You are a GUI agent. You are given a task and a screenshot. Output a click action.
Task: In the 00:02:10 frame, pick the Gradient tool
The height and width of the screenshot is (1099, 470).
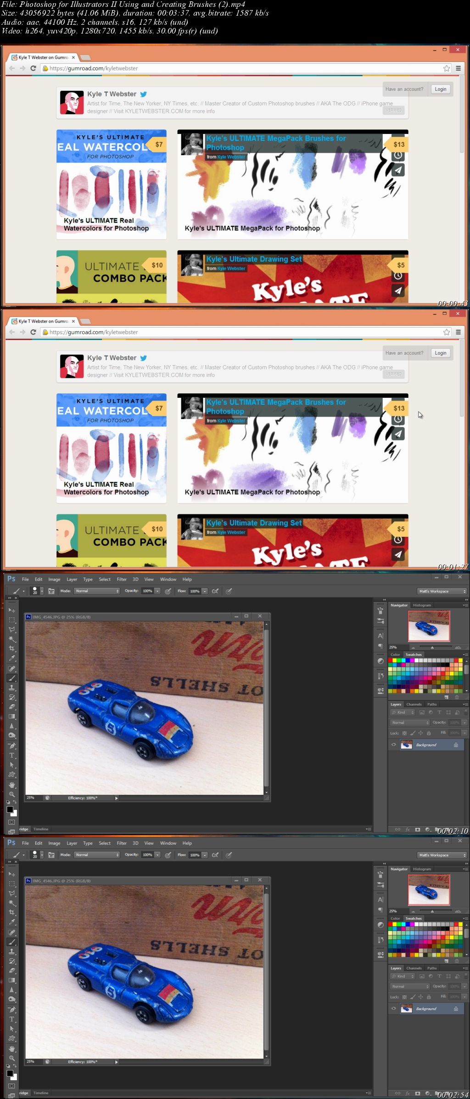click(x=12, y=716)
